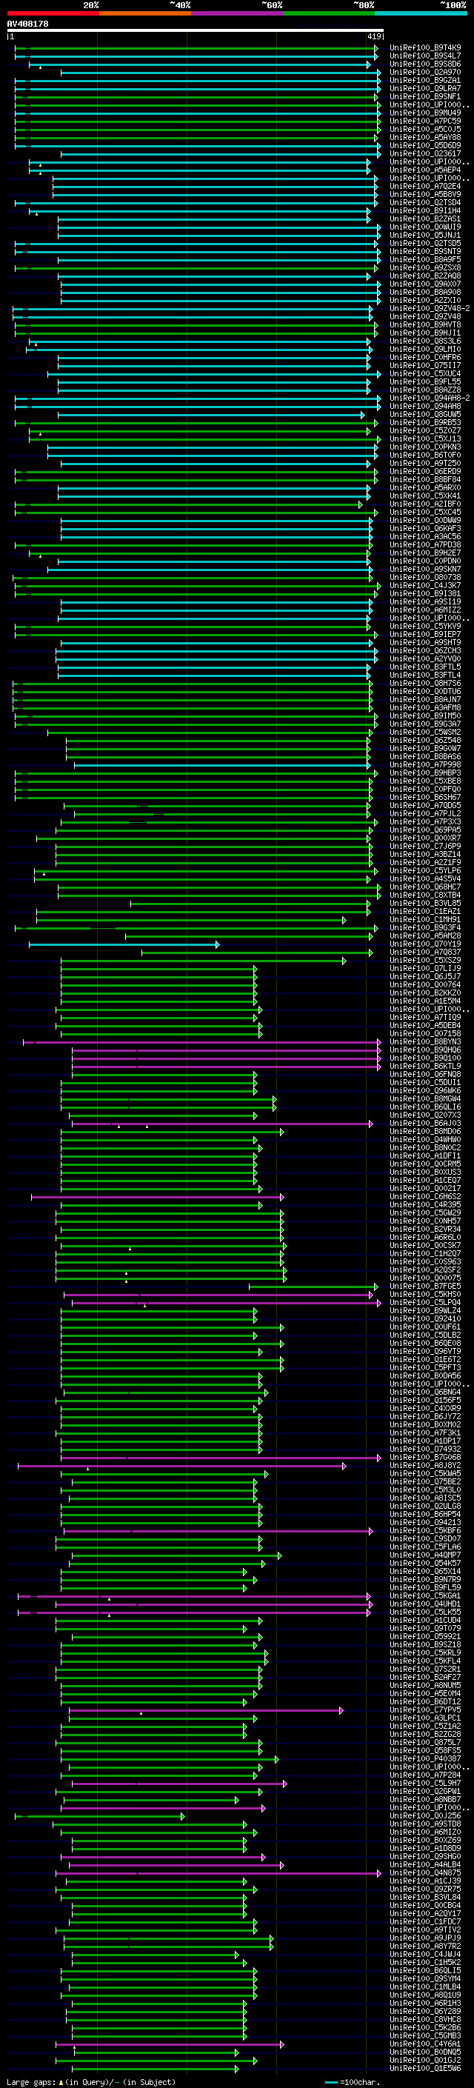The height and width of the screenshot is (2088, 474).
Task: Select the UniRef100_Q07158 label
Action: (x=425, y=1033)
